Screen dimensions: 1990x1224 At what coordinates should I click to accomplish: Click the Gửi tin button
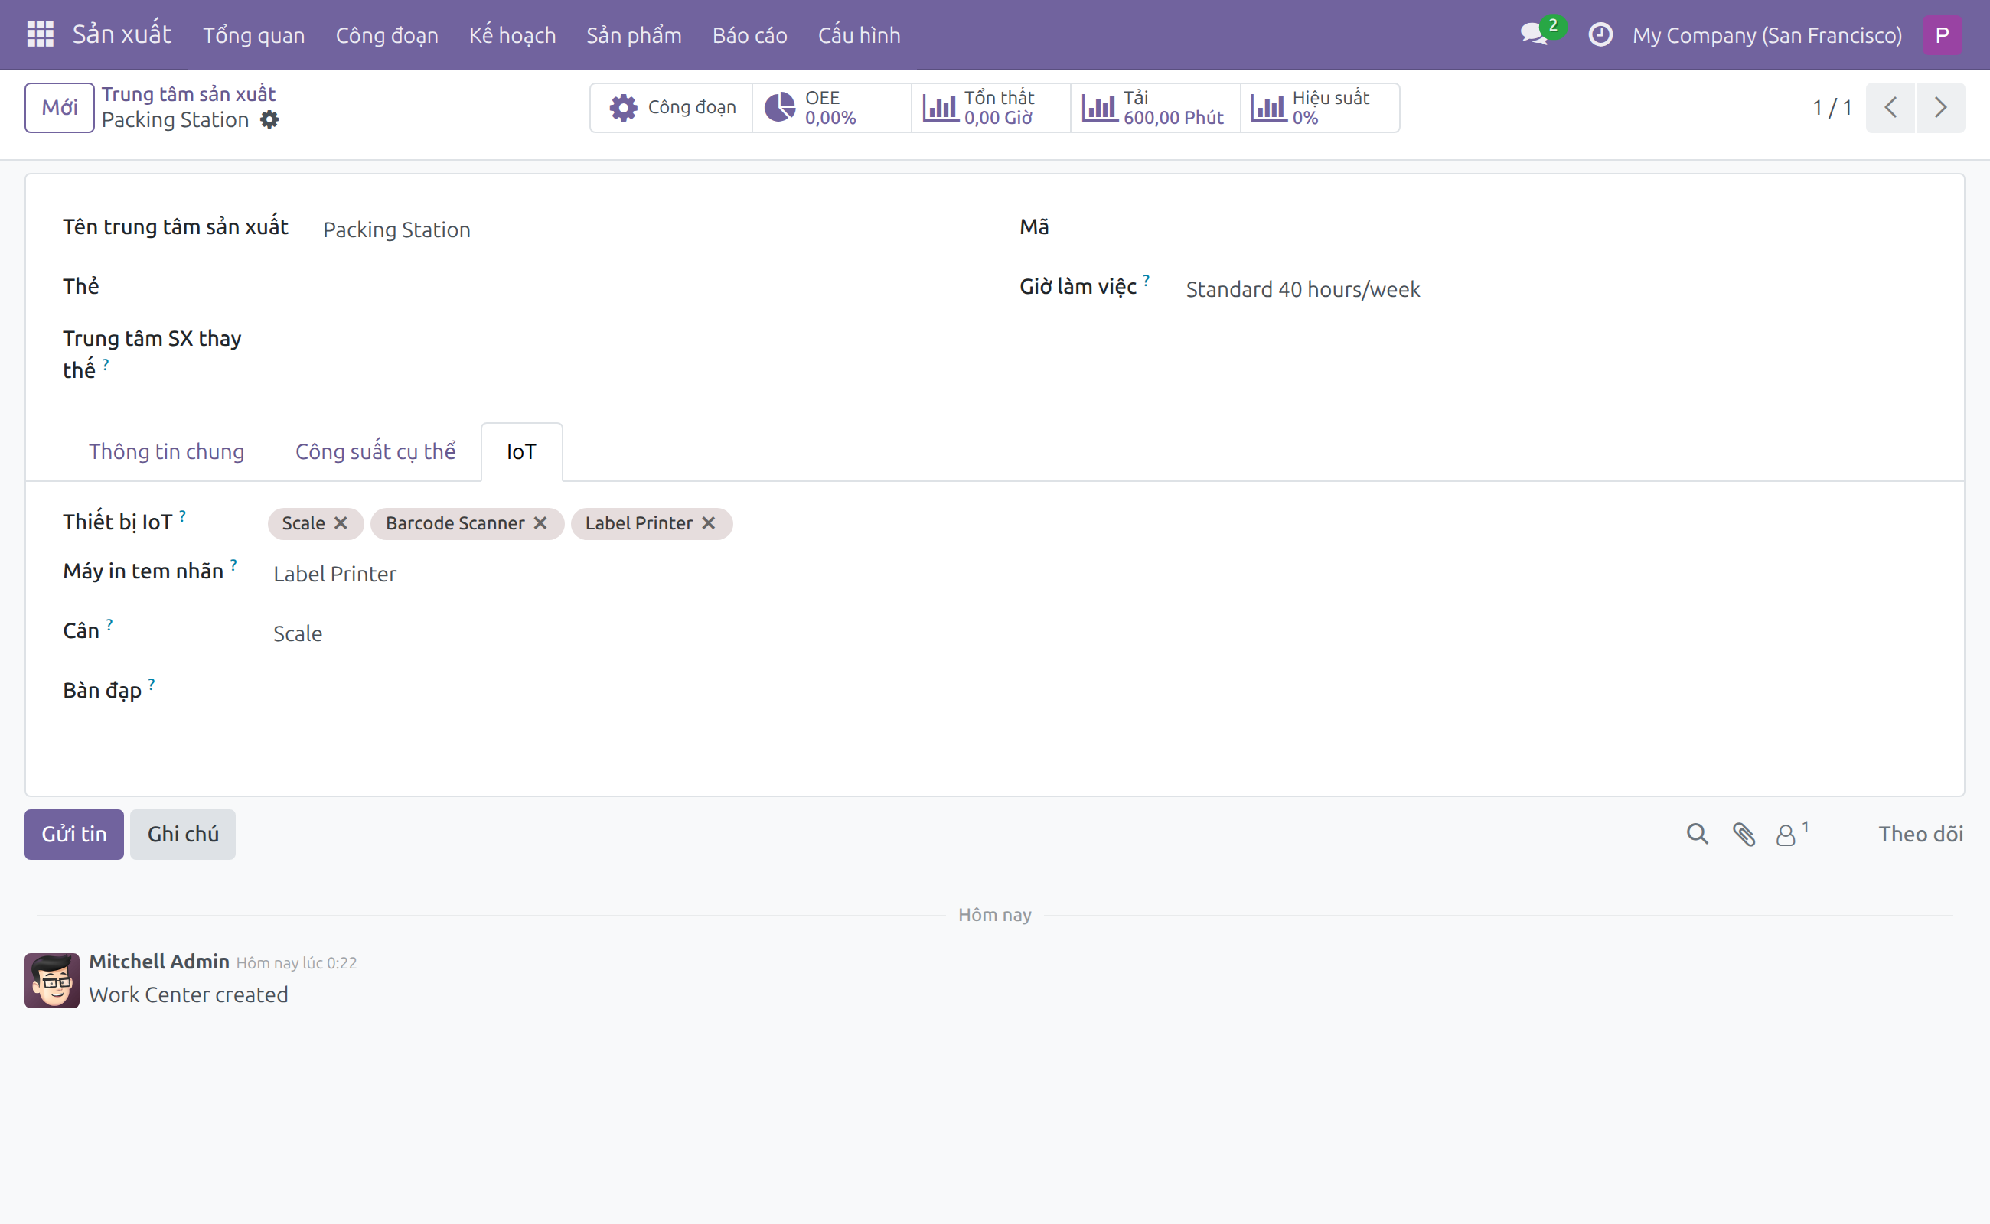tap(73, 834)
